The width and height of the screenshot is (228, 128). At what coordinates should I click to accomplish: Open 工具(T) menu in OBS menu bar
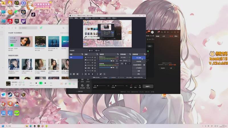[x=109, y=18]
